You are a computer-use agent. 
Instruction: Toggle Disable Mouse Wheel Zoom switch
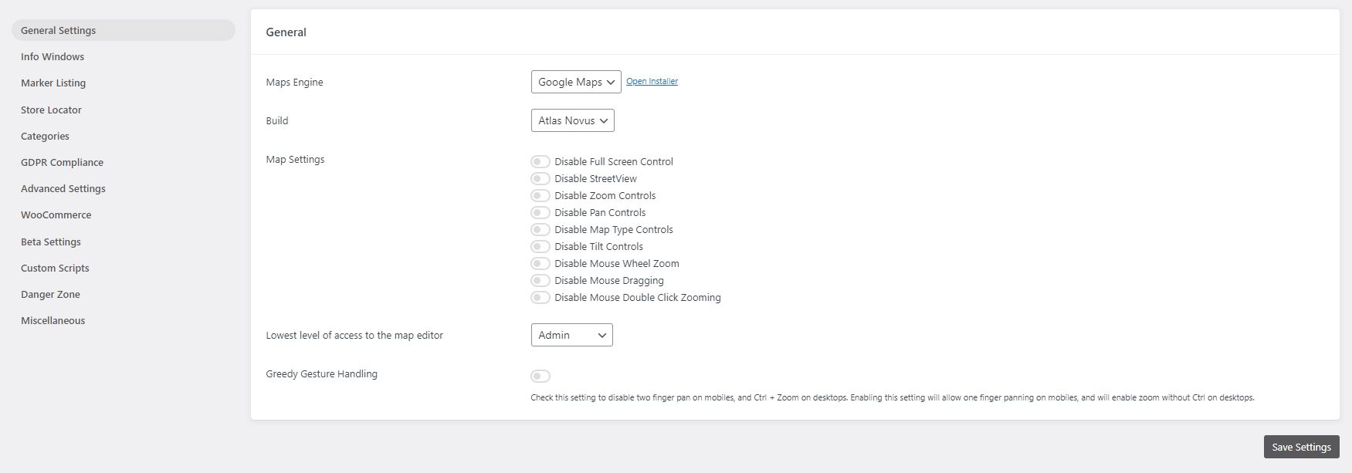click(540, 263)
